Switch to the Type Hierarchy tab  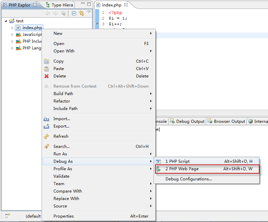click(x=62, y=5)
